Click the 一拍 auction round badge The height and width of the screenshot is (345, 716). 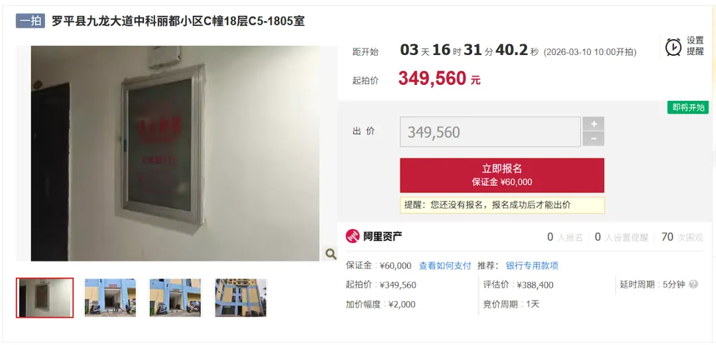pos(30,21)
